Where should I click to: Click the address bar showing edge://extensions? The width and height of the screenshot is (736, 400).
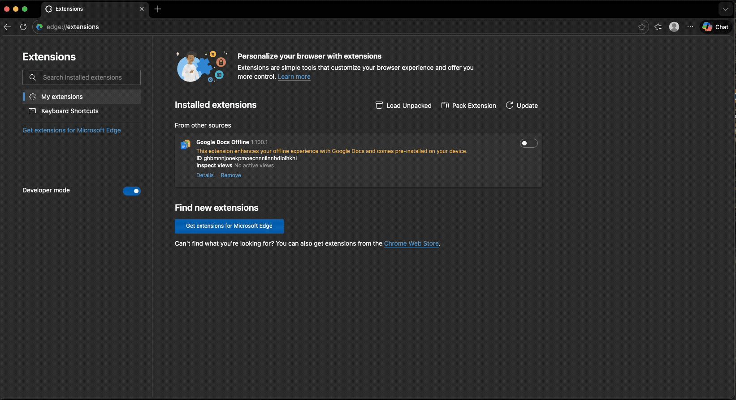[341, 27]
